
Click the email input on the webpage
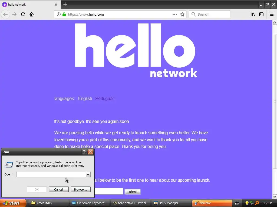(x=109, y=191)
